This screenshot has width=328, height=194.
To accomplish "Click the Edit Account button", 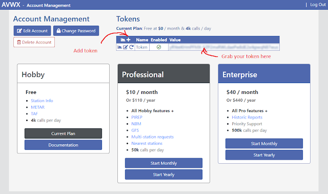I will 32,31.
